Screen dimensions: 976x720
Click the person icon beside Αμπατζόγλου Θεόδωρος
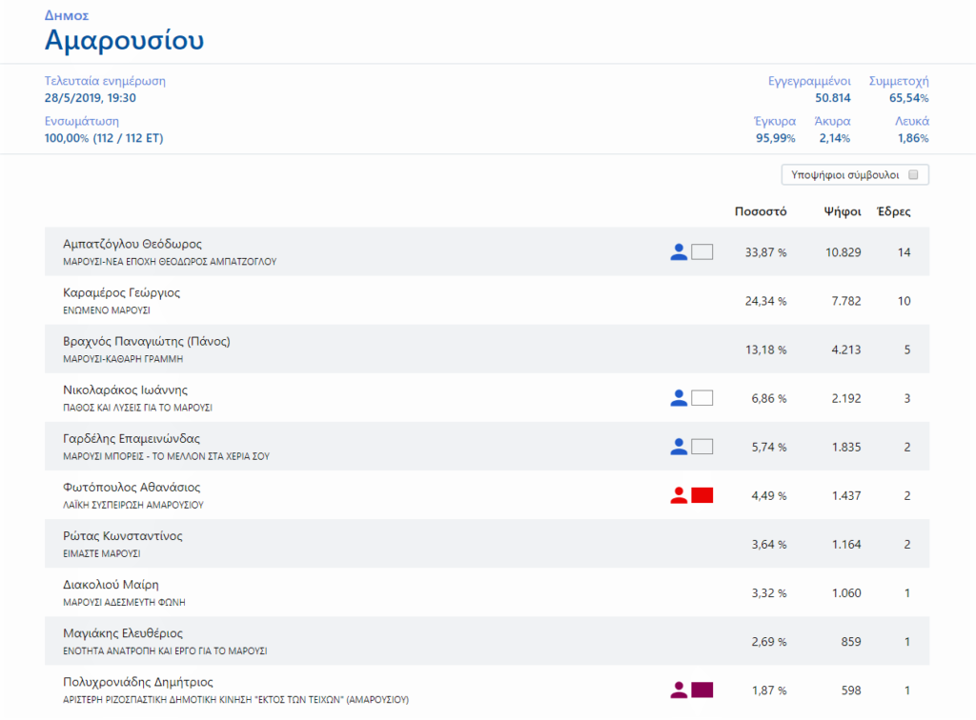679,252
